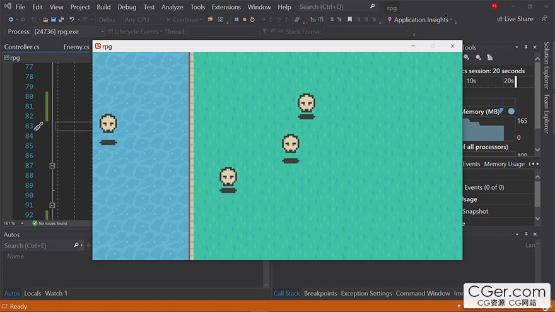Open the Debug menu

pyautogui.click(x=127, y=7)
